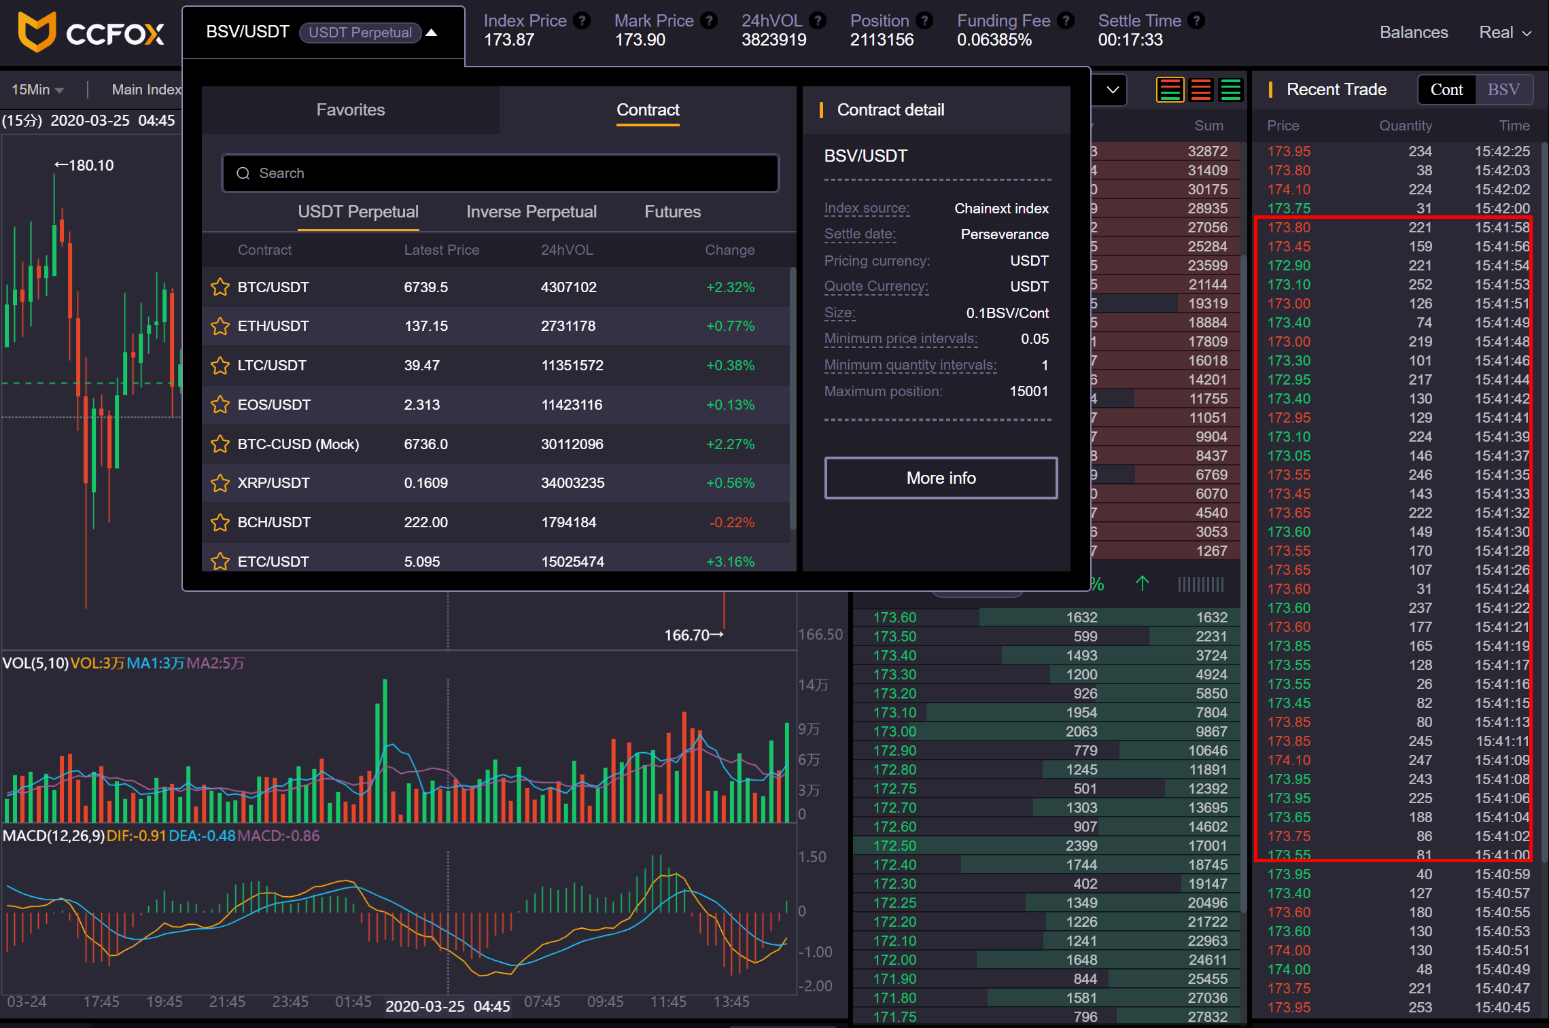
Task: Collapse the BSV/USDT contract selector
Action: tap(432, 33)
